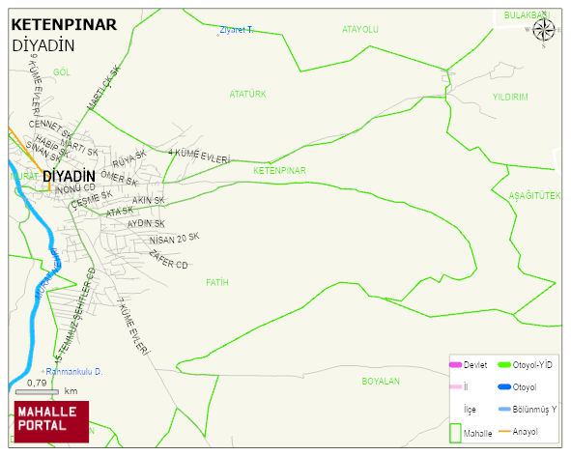The image size is (571, 456).
Task: Click the 0.79 km scale bar
Action: pyautogui.click(x=37, y=392)
